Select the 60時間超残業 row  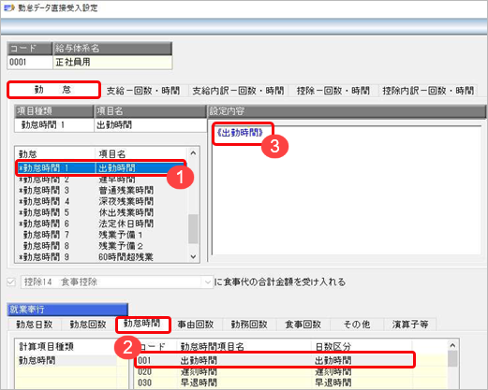(102, 257)
